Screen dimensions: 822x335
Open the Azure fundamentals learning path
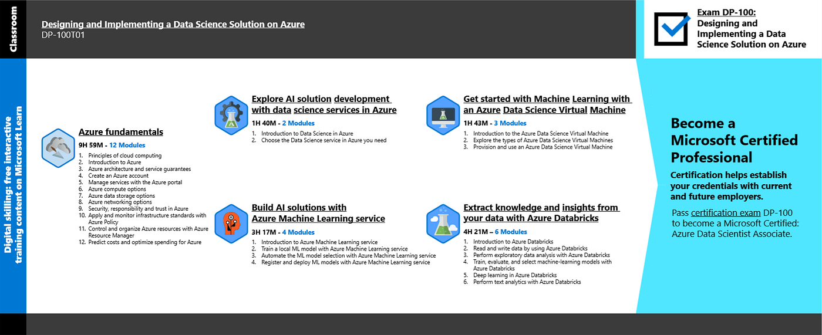pos(121,132)
